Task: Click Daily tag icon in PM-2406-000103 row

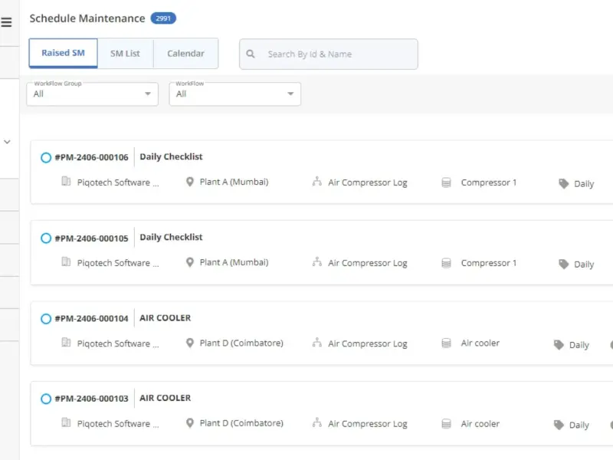Action: click(x=559, y=425)
